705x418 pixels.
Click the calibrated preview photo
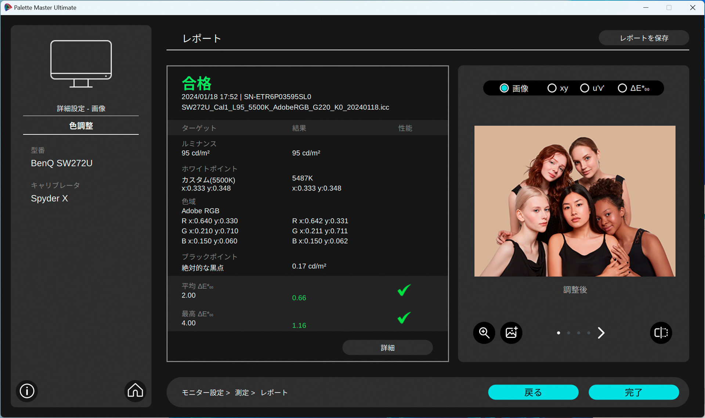[x=575, y=201]
